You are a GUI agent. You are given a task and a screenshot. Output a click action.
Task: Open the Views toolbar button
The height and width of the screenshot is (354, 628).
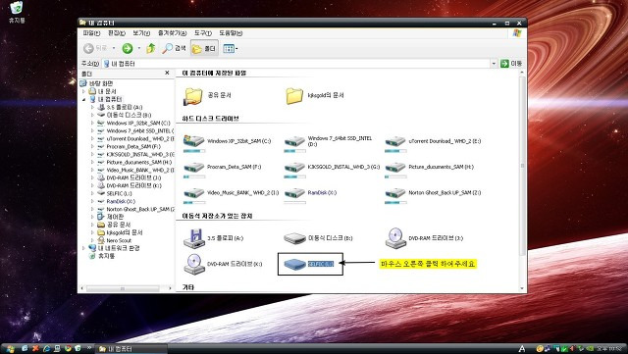point(230,48)
